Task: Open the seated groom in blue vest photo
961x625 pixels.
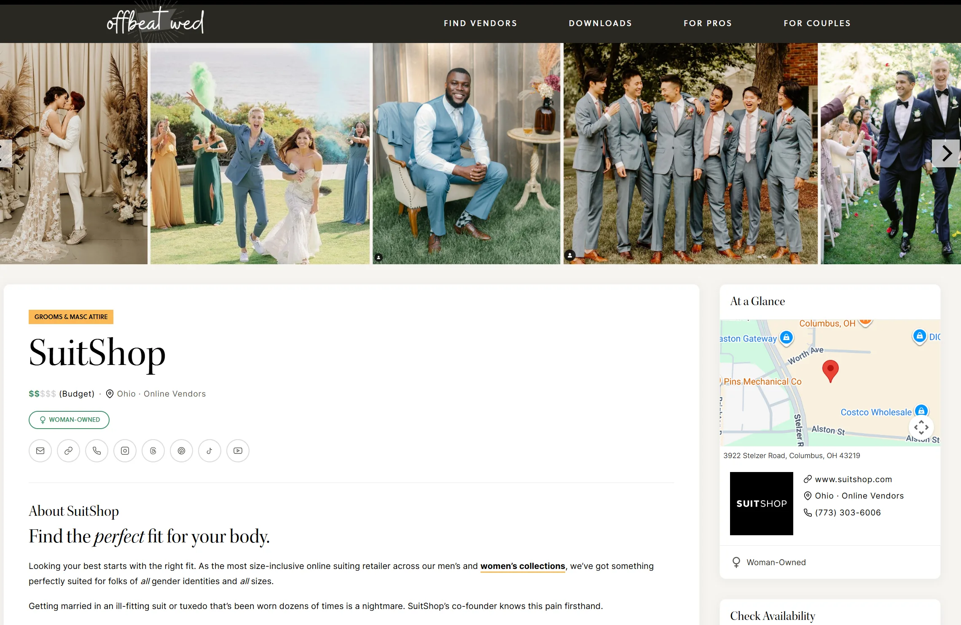Action: click(467, 153)
